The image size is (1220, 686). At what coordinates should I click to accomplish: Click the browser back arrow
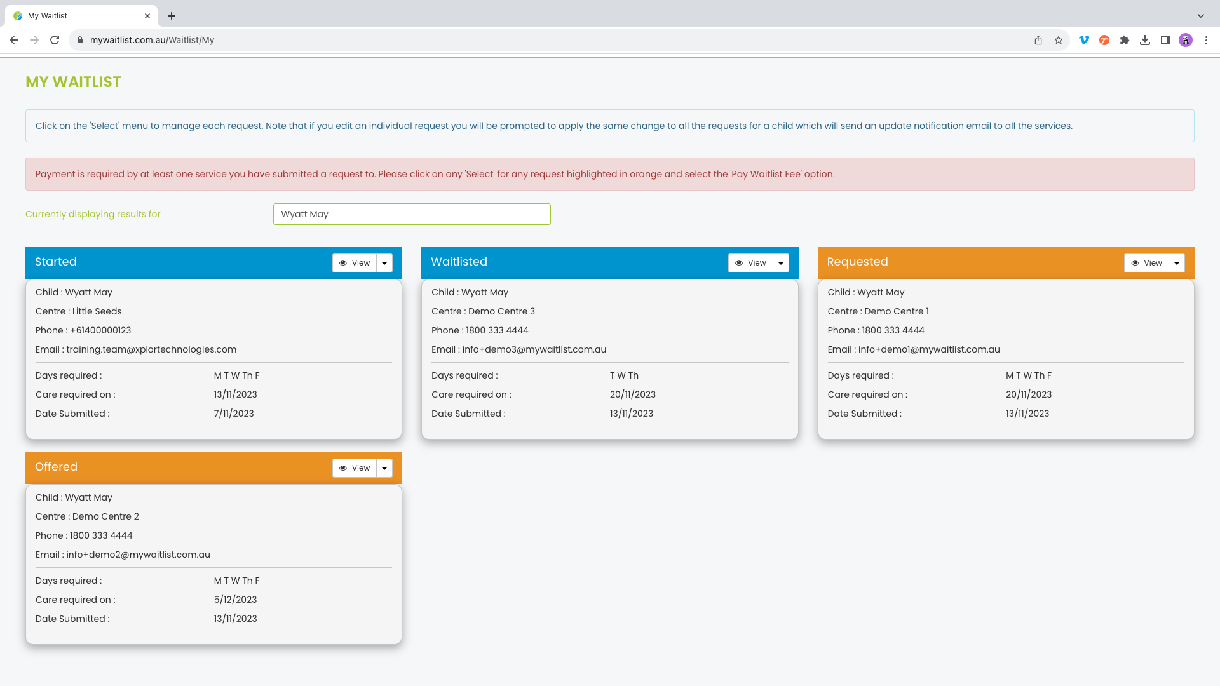14,40
